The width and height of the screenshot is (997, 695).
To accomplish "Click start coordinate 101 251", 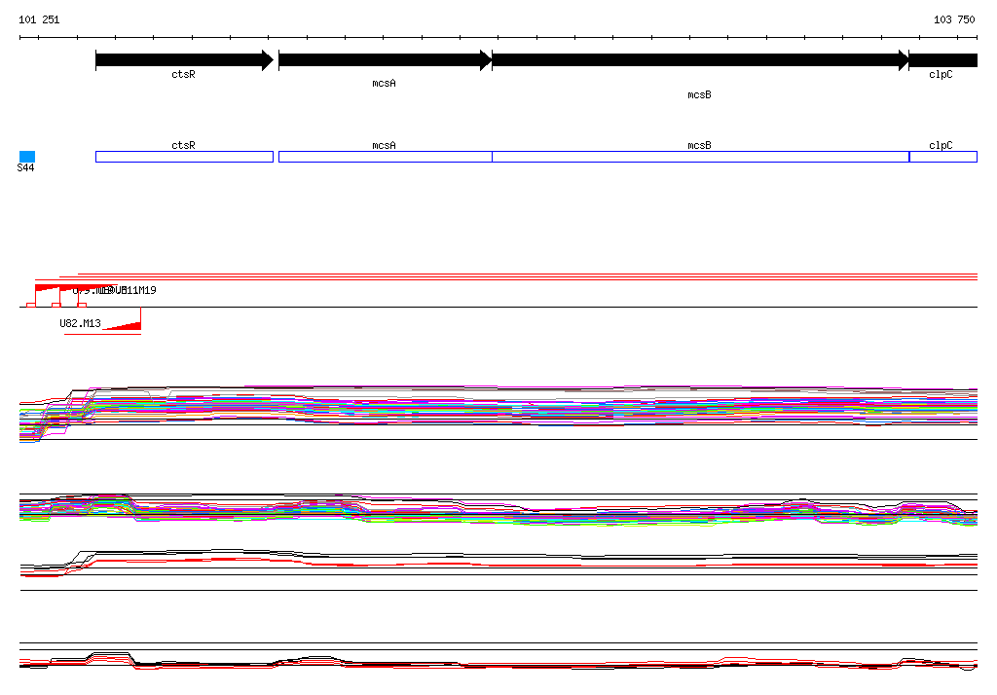I will (39, 19).
